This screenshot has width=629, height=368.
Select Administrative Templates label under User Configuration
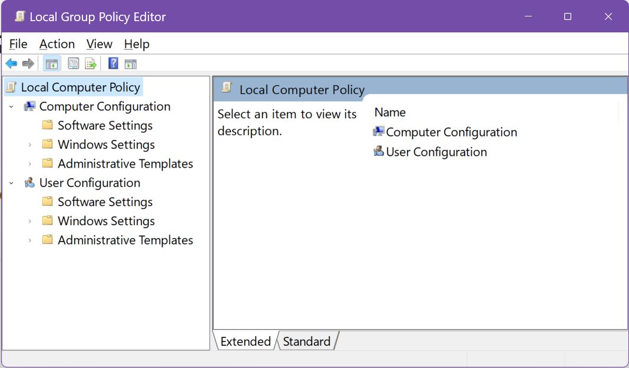pyautogui.click(x=125, y=240)
